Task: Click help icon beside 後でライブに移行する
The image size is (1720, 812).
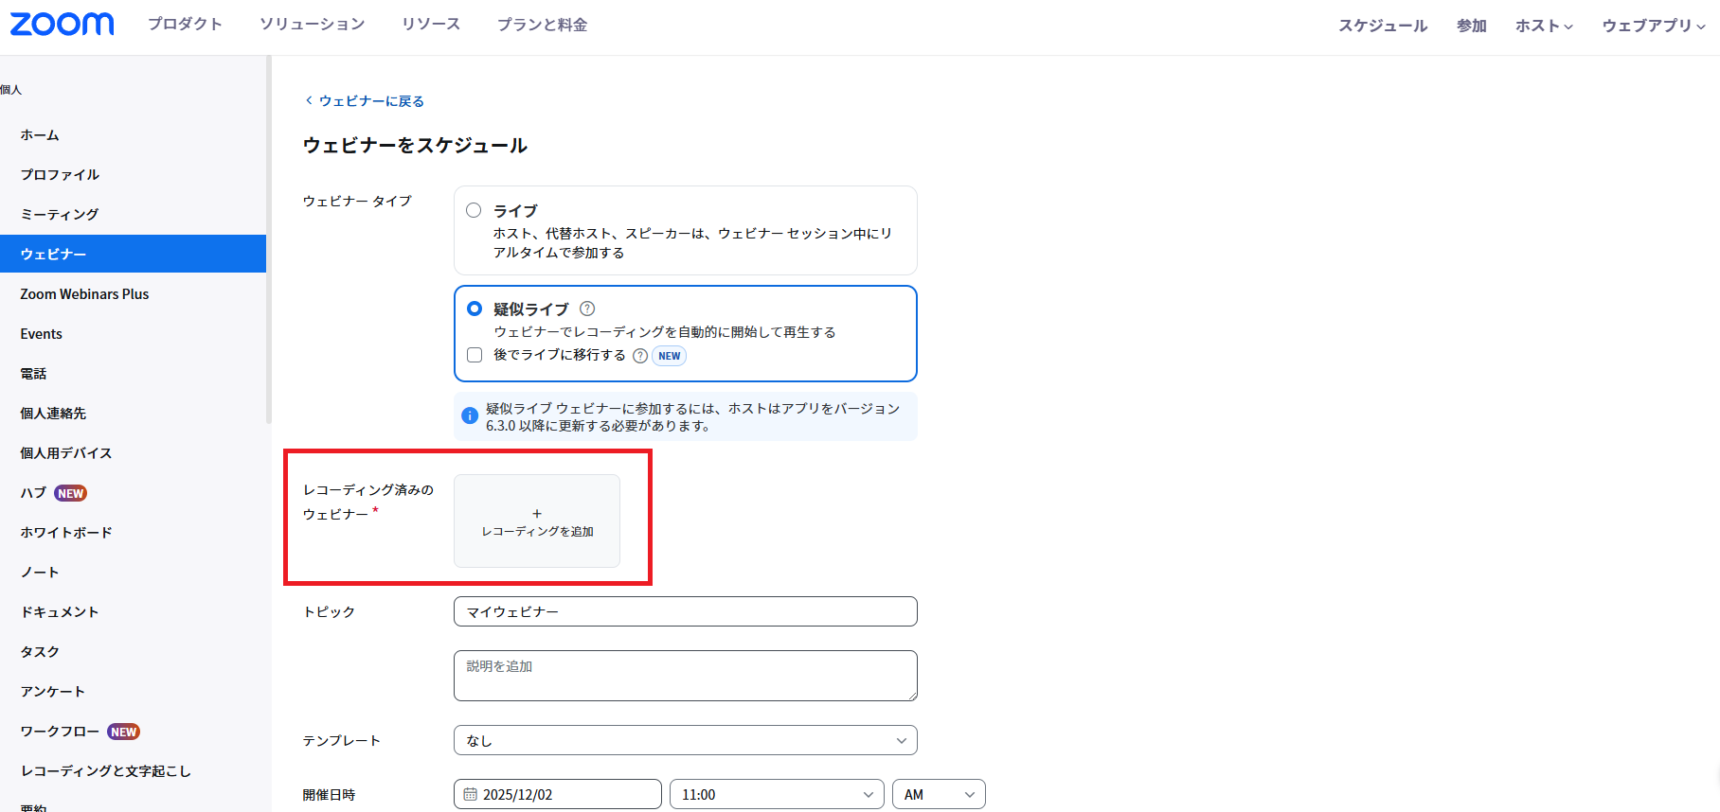Action: pos(640,356)
